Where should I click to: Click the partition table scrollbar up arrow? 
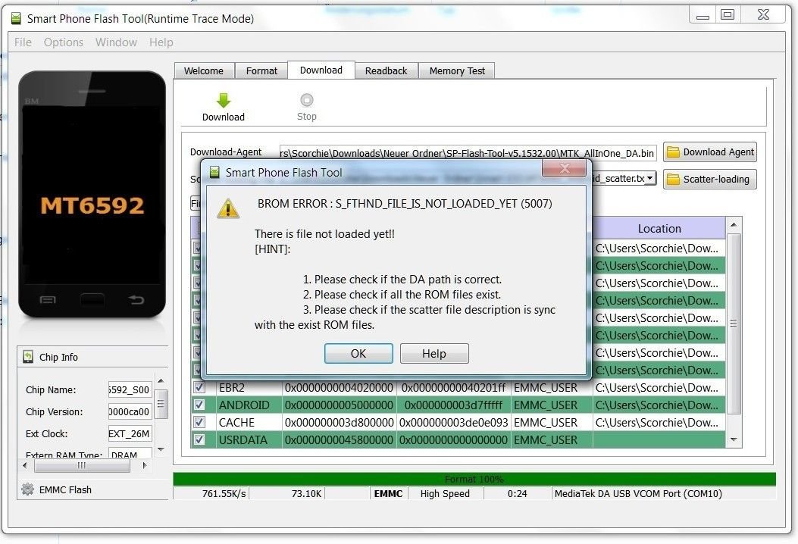pos(734,225)
